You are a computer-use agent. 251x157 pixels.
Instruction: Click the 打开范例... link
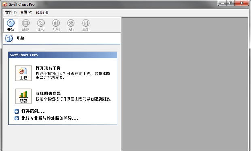[x=33, y=111]
